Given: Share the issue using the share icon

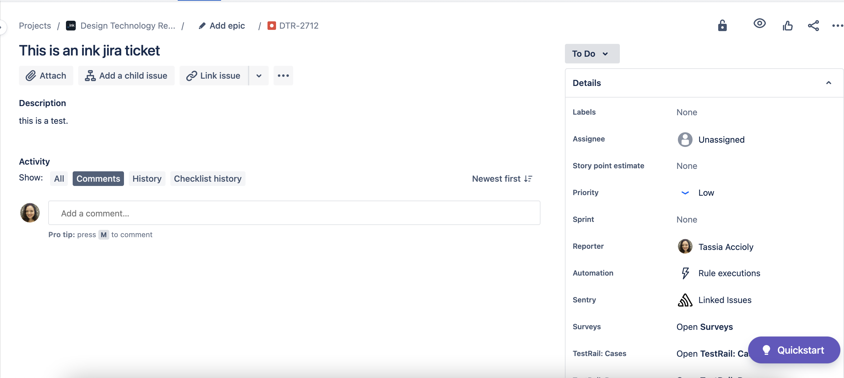Looking at the screenshot, I should click(813, 26).
